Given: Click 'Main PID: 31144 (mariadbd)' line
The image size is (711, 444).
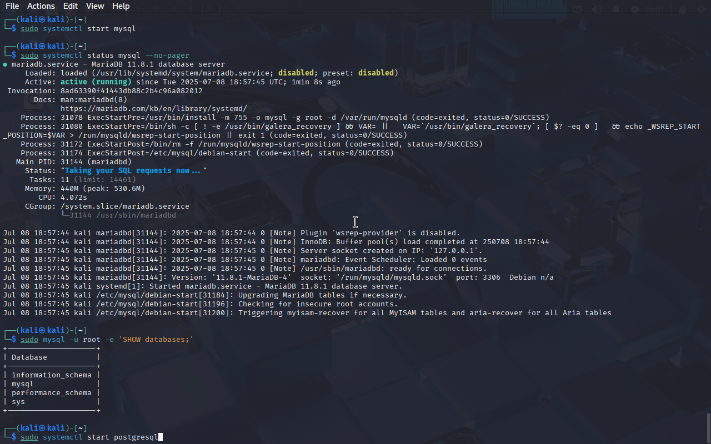Looking at the screenshot, I should [74, 162].
